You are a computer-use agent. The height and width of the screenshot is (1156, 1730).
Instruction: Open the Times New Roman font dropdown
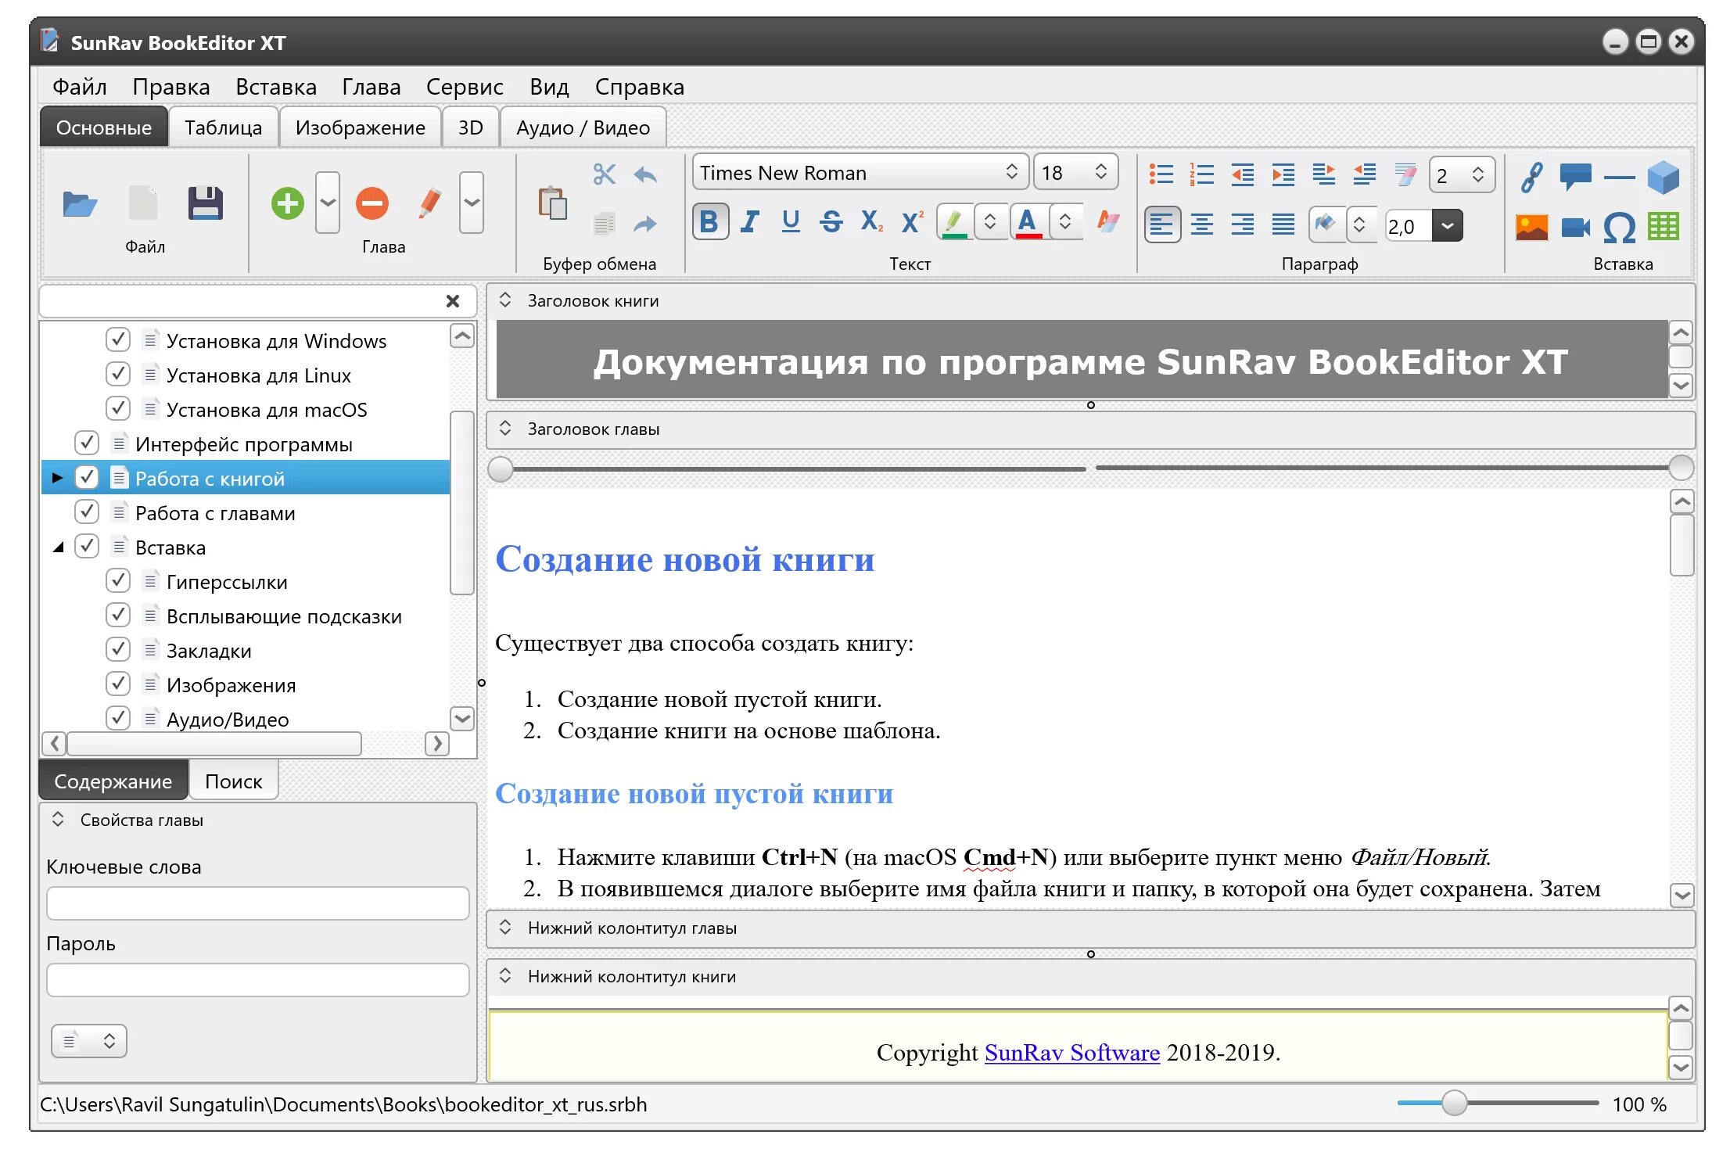click(1010, 172)
